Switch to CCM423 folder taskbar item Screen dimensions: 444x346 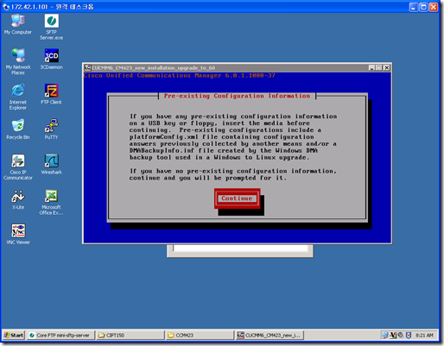pyautogui.click(x=200, y=335)
